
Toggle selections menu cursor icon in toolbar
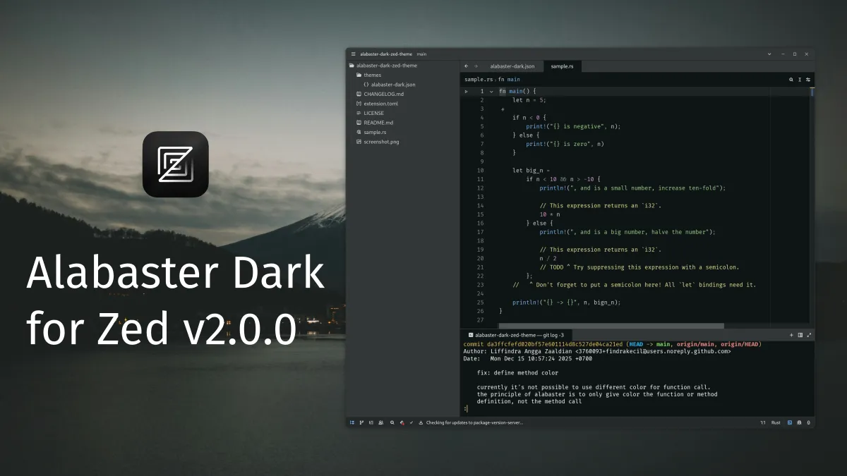pyautogui.click(x=800, y=80)
